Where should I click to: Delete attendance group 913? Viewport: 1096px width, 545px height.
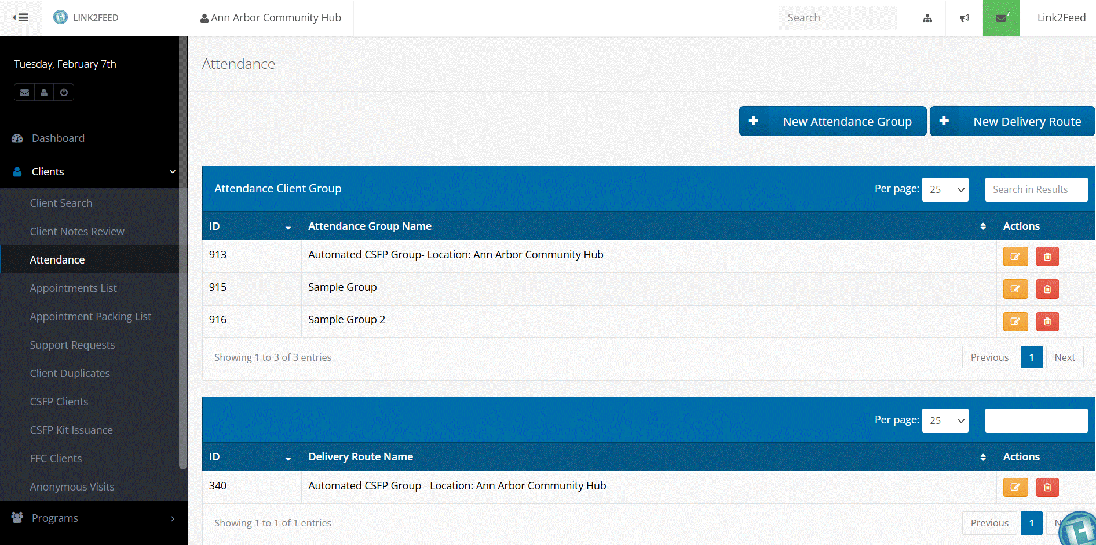coord(1047,256)
